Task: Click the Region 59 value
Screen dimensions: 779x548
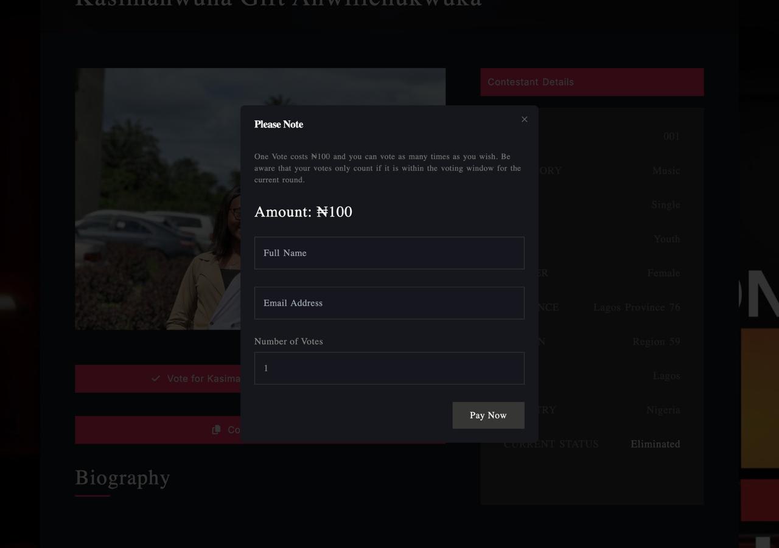Action: (656, 341)
